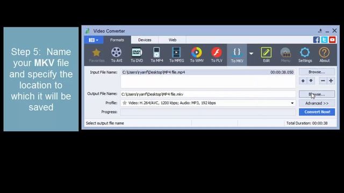Open the blue main menu dropdown
This screenshot has height=193, width=344.
[x=94, y=40]
